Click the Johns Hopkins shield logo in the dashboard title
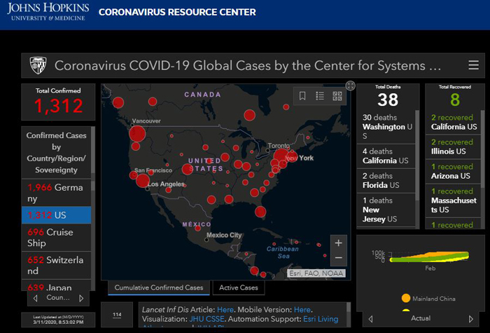This screenshot has height=333, width=490. 38,65
